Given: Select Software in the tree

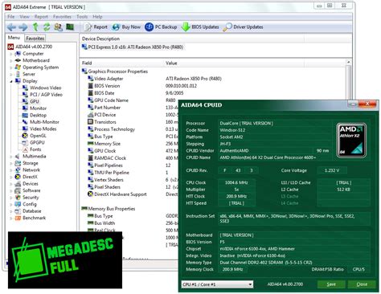Looking at the screenshot, I should pos(28,190).
